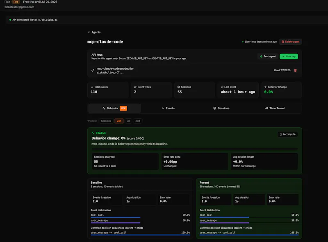Viewport: 328px width, 242px height.
Task: Click the Pro plan badge
Action: click(16, 2)
